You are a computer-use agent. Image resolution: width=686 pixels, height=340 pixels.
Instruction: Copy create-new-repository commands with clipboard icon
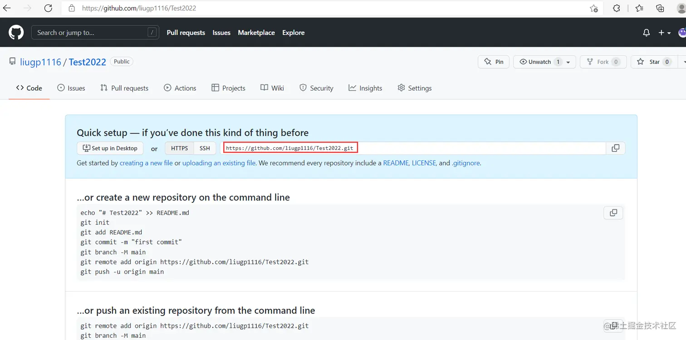coord(613,213)
